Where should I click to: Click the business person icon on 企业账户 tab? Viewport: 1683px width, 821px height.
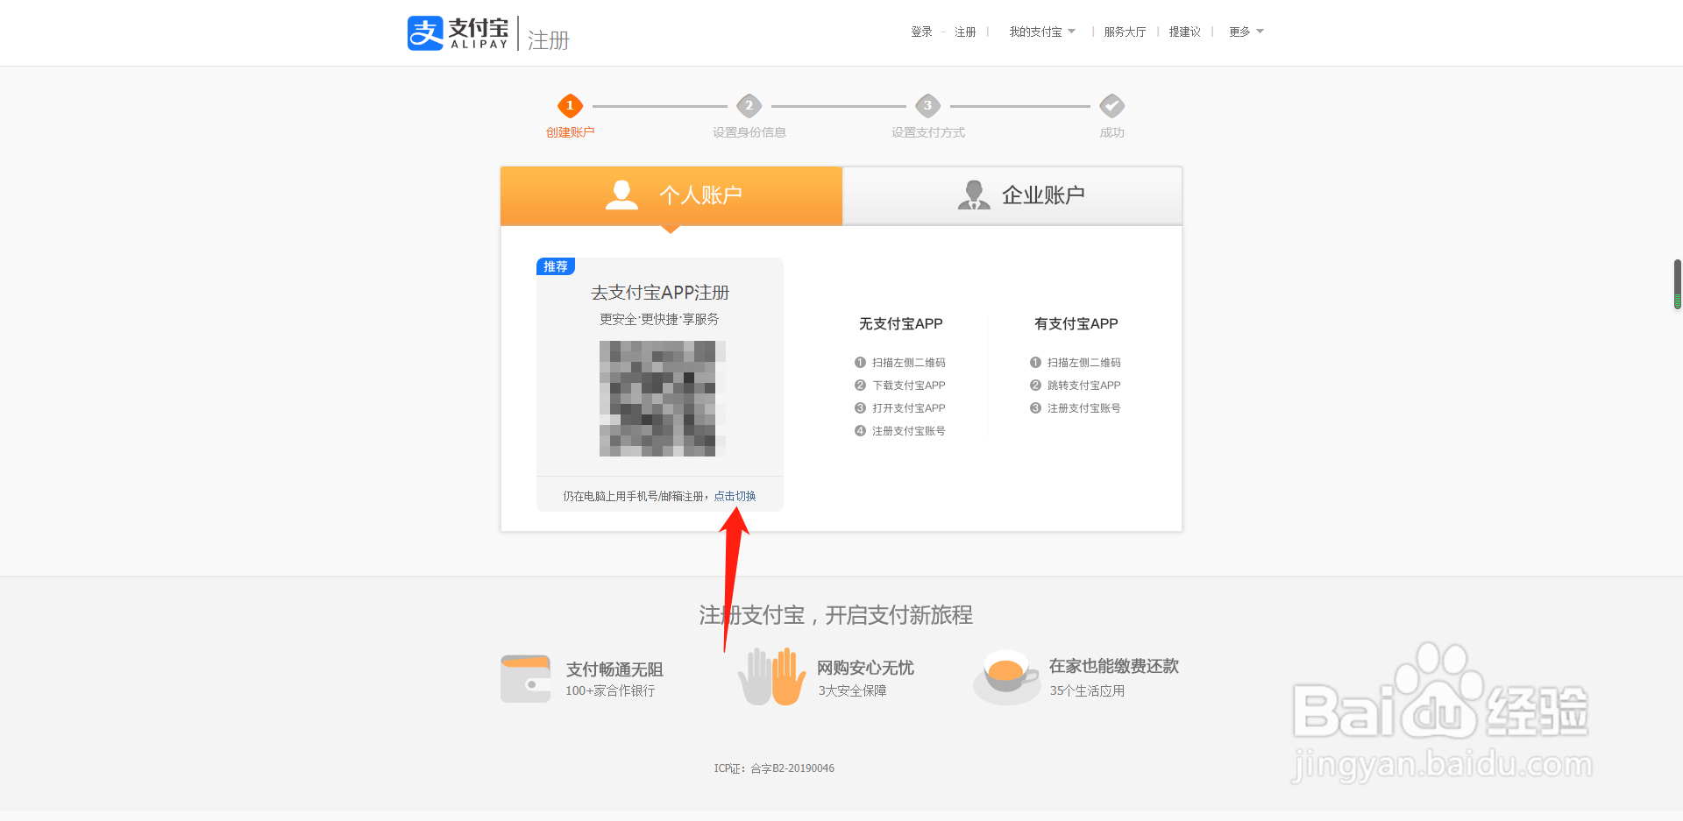pos(973,195)
